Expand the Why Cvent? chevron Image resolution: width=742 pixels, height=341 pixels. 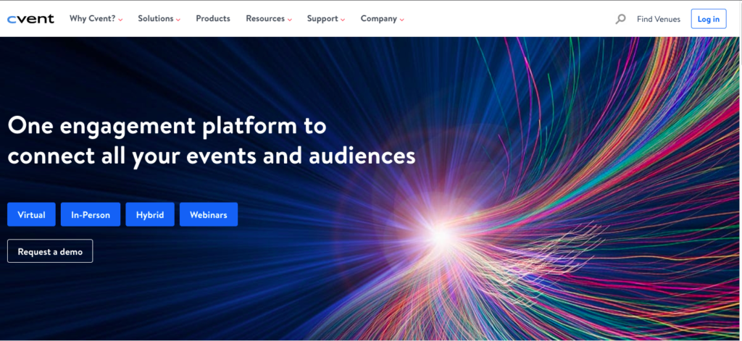click(x=121, y=20)
